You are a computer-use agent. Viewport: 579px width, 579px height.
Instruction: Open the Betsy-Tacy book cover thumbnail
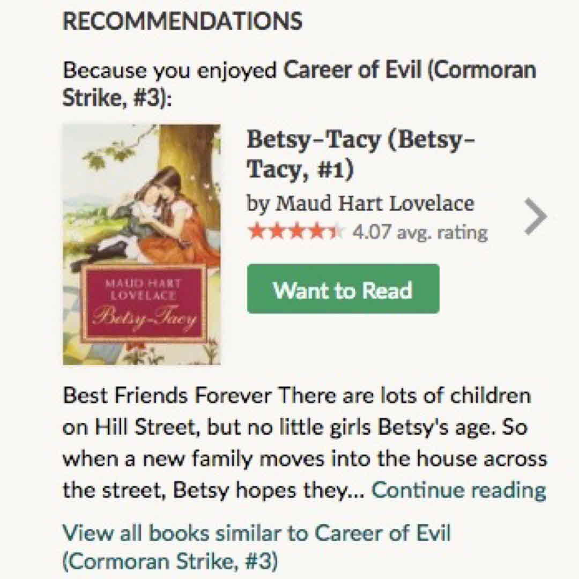click(142, 244)
